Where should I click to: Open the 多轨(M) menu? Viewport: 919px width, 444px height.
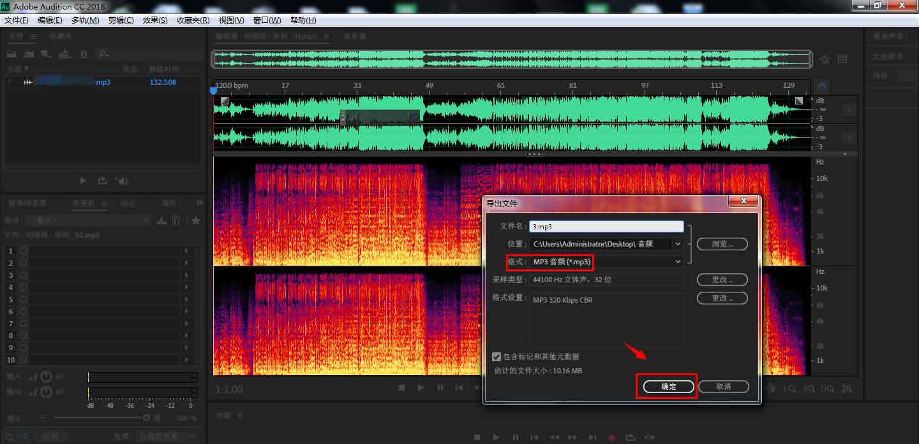(85, 20)
